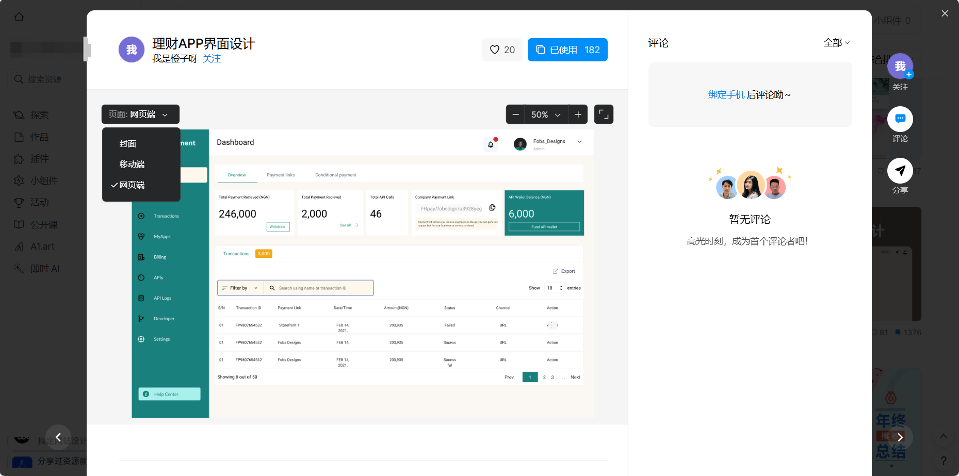Click the Help Center button
The height and width of the screenshot is (476, 959).
click(x=169, y=394)
